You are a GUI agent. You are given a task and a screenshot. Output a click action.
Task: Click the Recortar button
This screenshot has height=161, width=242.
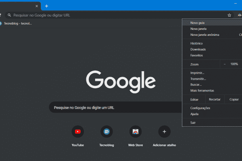[x=215, y=99]
